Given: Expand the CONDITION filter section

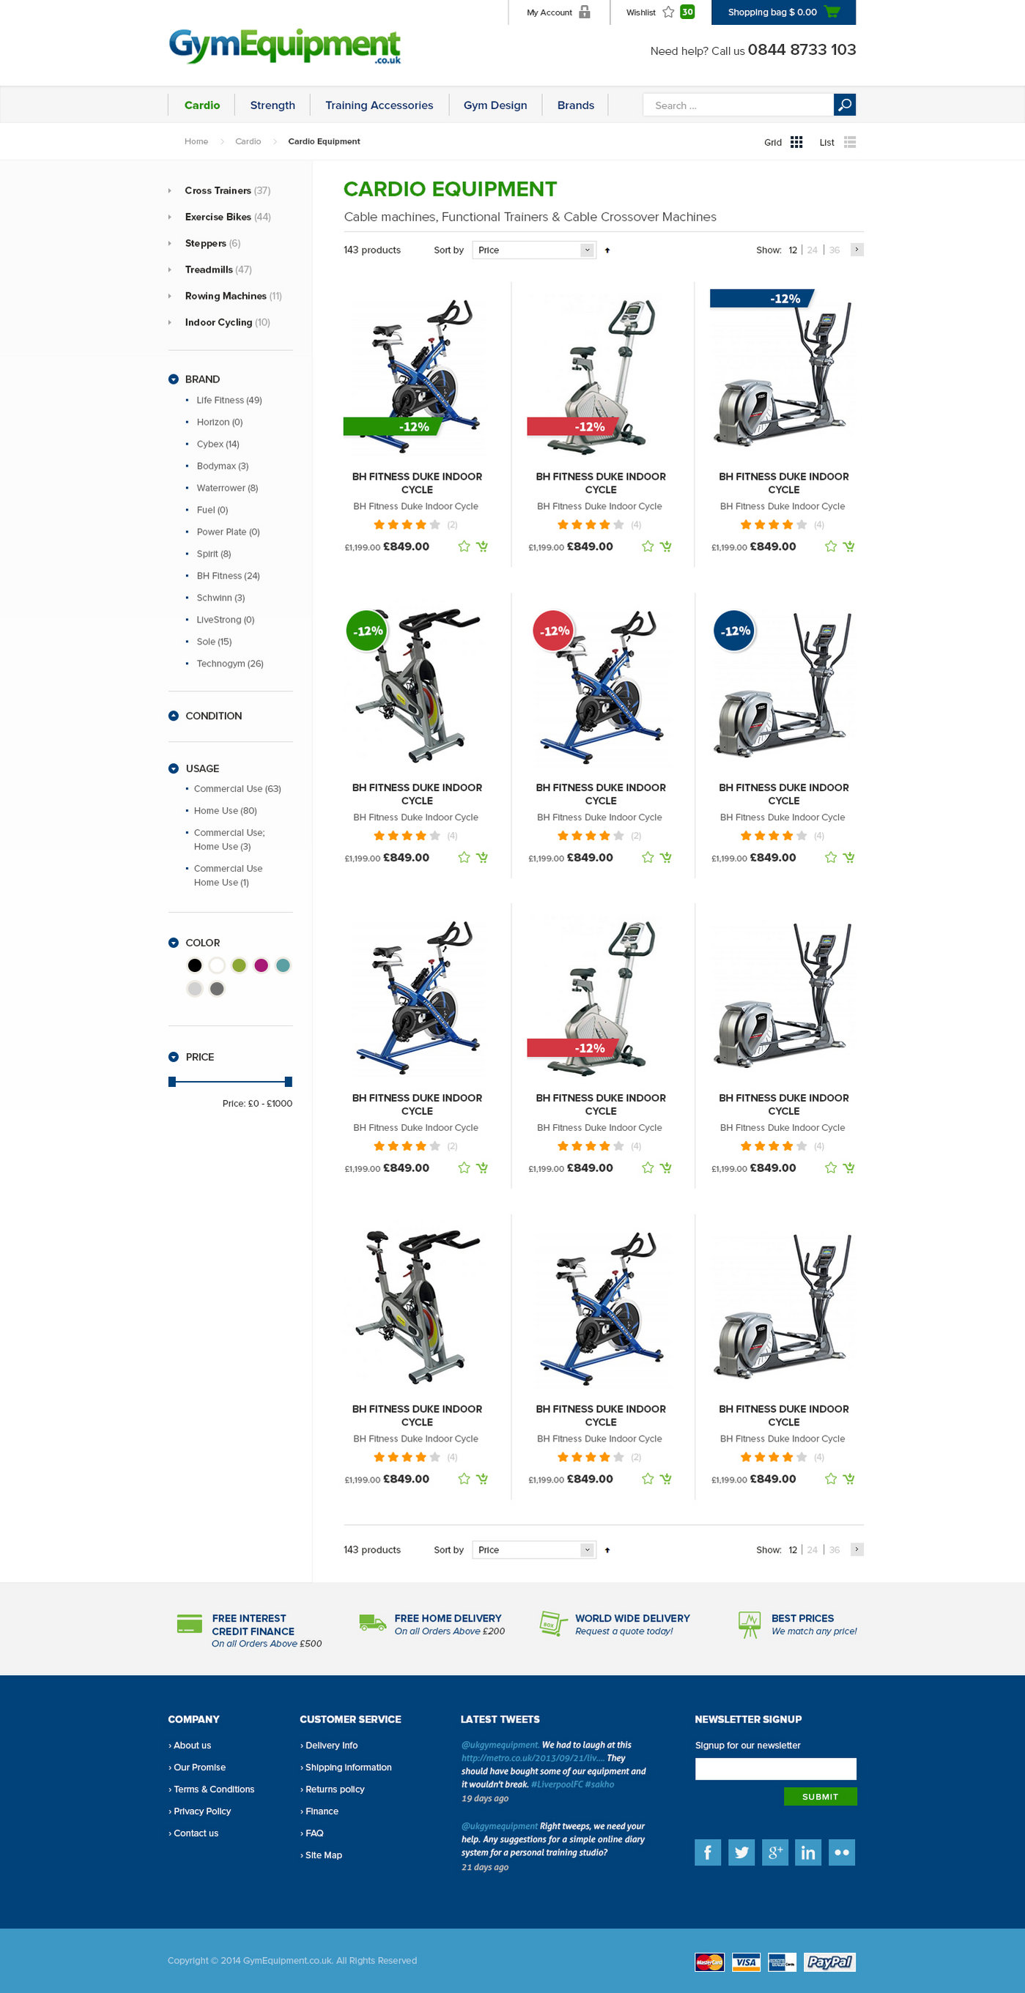Looking at the screenshot, I should pyautogui.click(x=174, y=716).
